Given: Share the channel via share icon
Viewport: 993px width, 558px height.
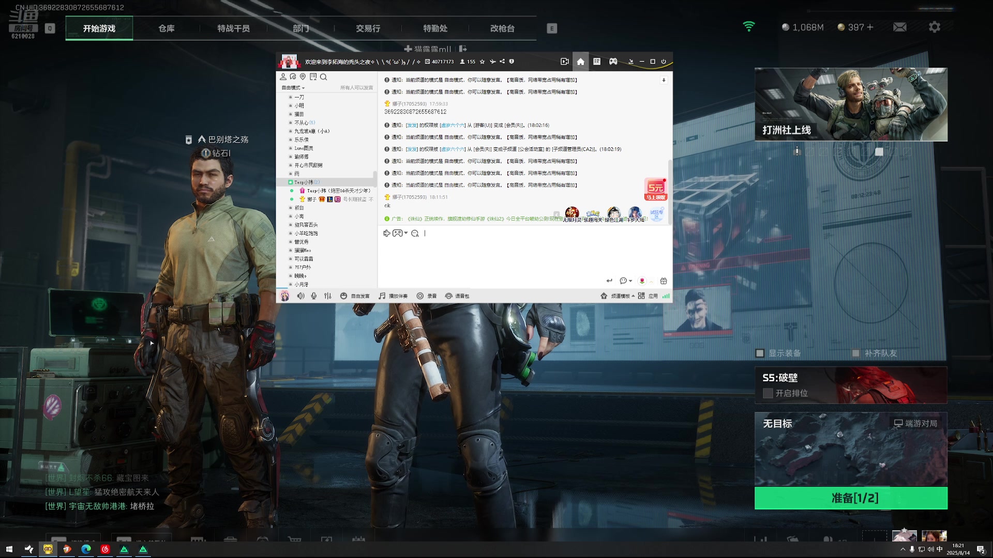Looking at the screenshot, I should [x=502, y=61].
